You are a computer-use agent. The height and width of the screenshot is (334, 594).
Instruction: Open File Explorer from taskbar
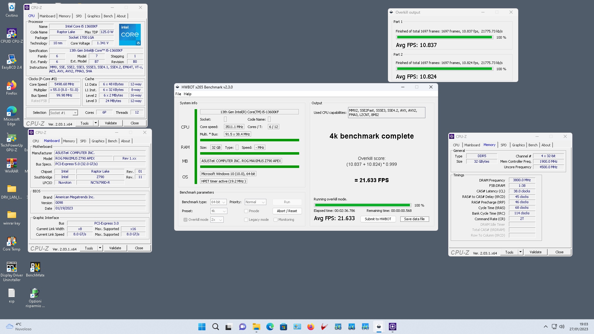256,327
